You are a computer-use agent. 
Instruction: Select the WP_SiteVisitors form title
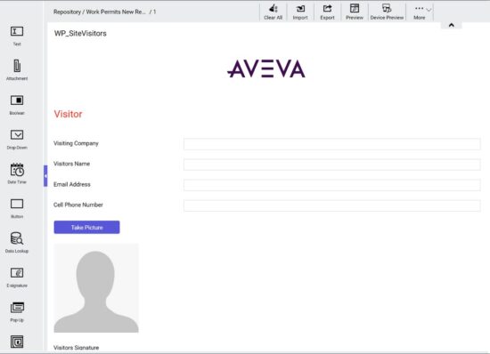coord(80,34)
